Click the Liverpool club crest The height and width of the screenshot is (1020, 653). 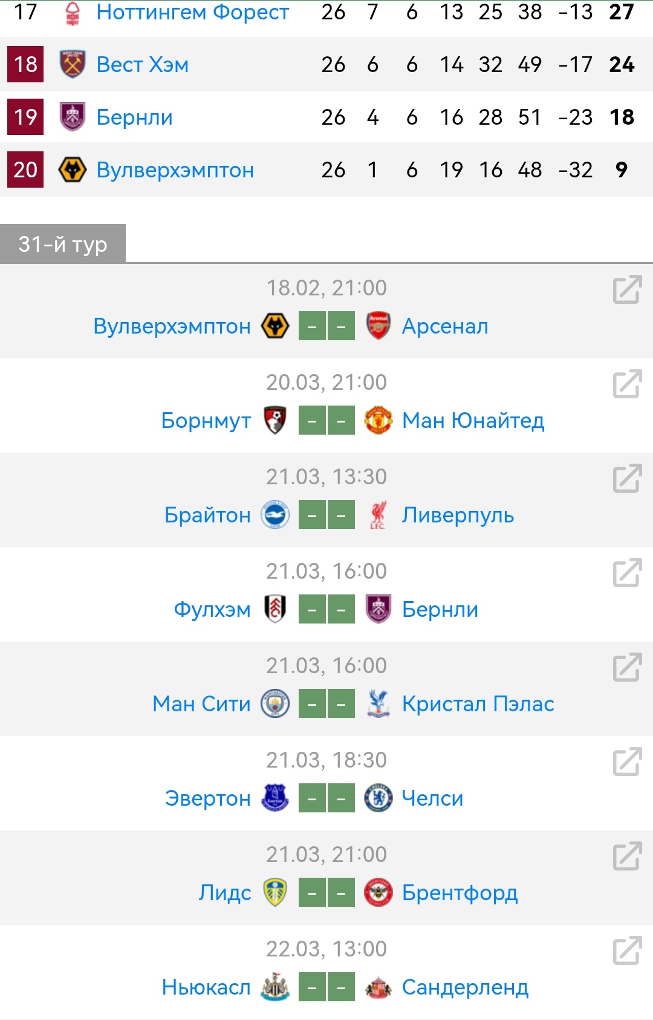pyautogui.click(x=378, y=515)
